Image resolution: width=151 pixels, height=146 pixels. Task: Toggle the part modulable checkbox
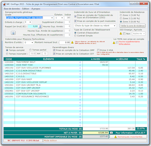(x=75, y=21)
